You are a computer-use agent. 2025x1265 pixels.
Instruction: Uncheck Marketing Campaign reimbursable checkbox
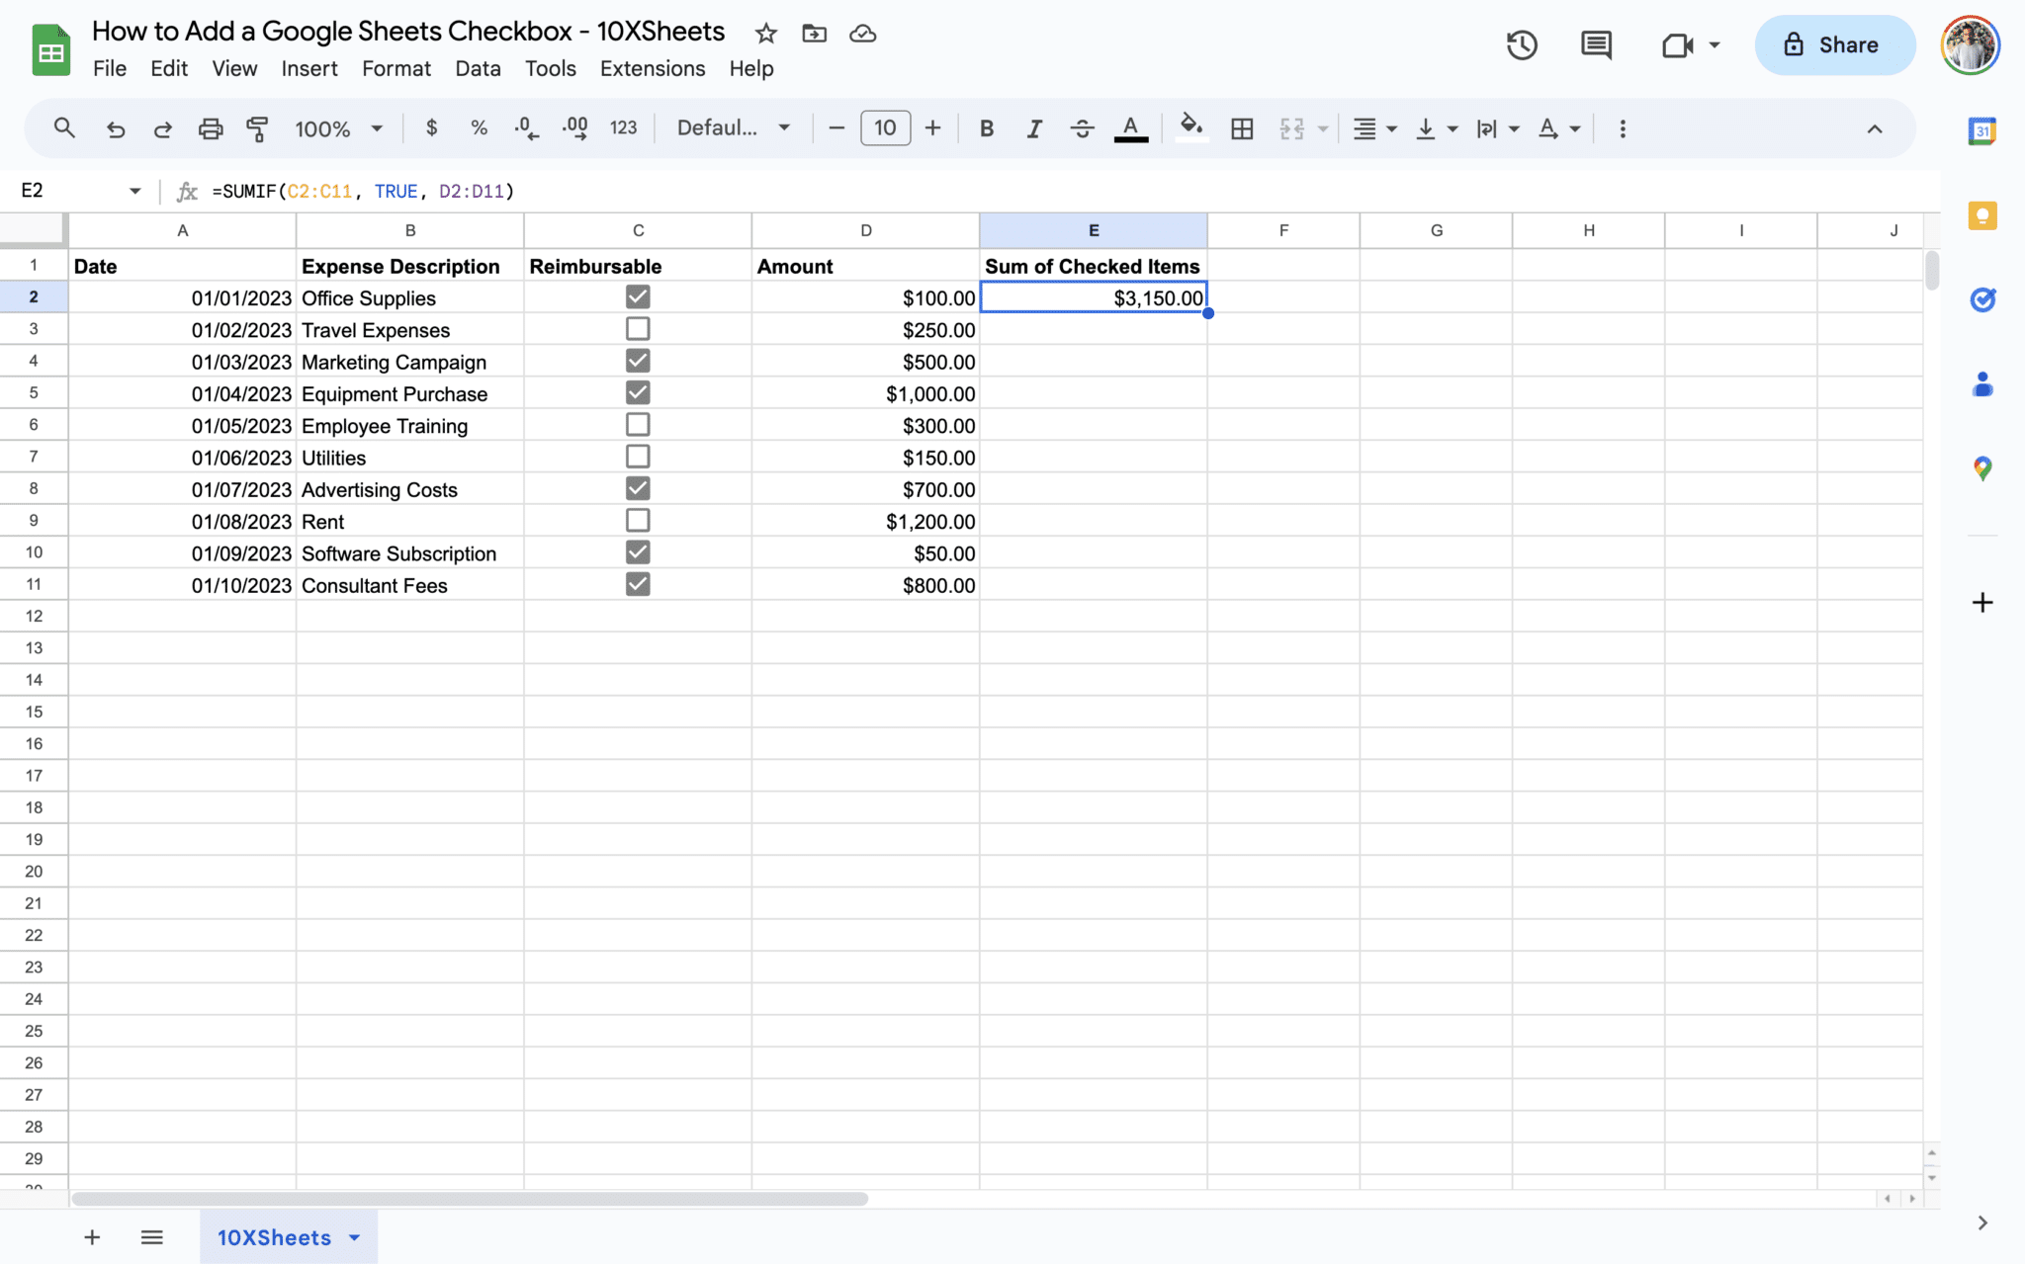(x=638, y=361)
